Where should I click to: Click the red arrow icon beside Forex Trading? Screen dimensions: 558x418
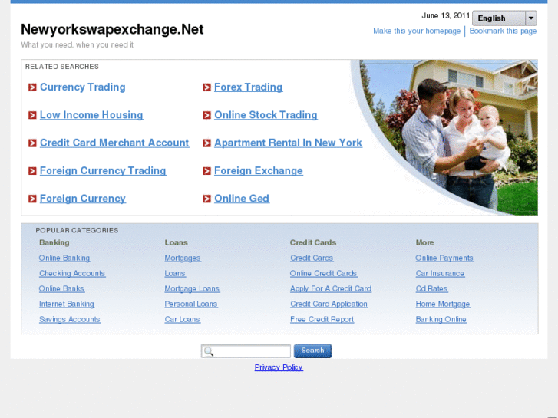tap(206, 87)
